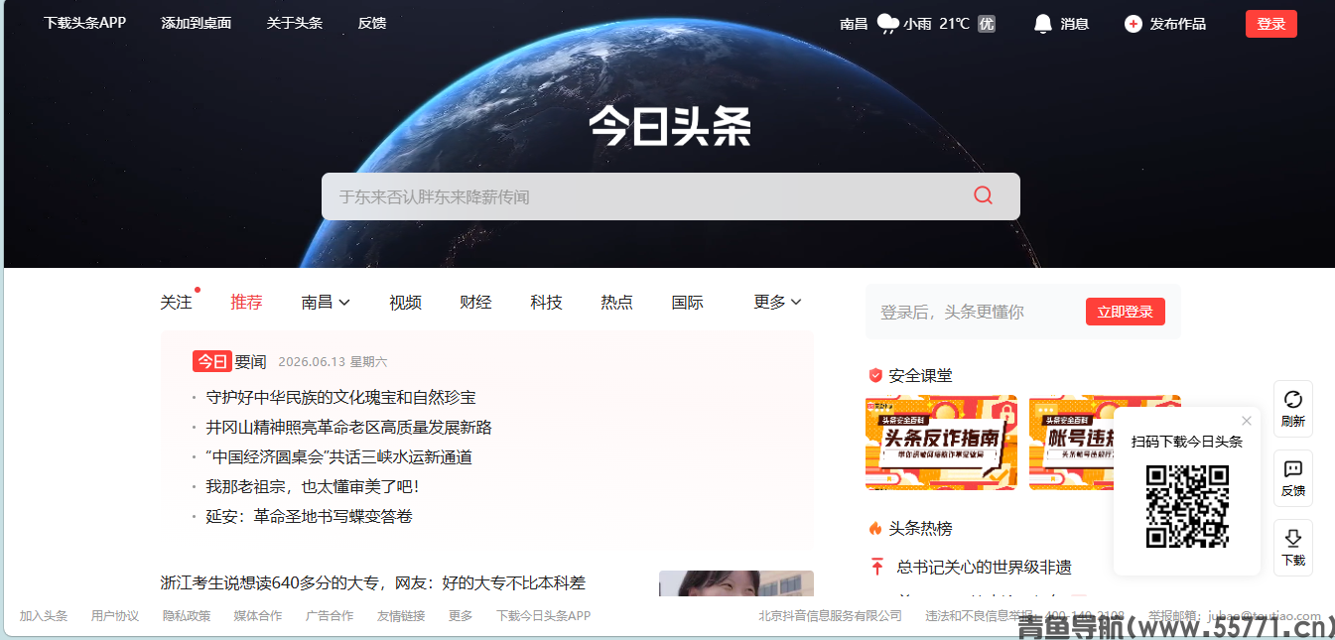Screen dimensions: 1335x640
Task: Open 友情链接 footer link
Action: click(401, 615)
